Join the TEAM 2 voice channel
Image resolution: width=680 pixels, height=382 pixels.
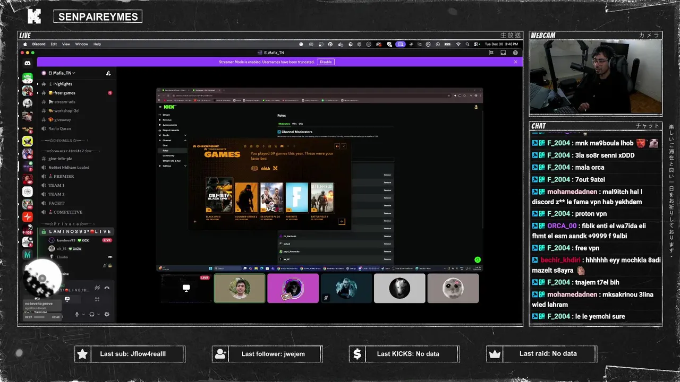tap(76, 194)
